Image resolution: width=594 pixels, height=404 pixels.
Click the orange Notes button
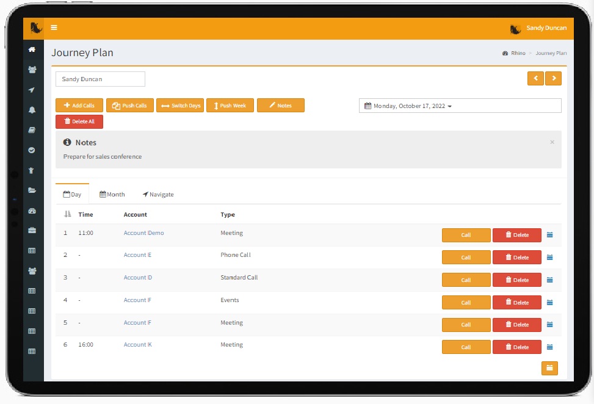pyautogui.click(x=281, y=105)
